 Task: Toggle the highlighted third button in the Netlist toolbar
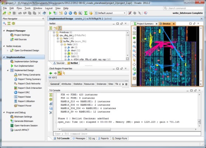point(60,28)
